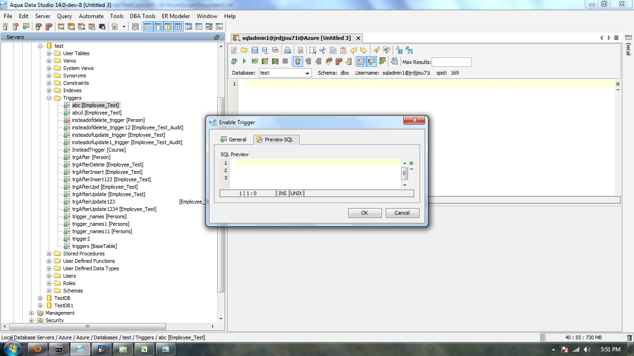Click the Servers tree horizontal scrollbar

tap(109, 326)
